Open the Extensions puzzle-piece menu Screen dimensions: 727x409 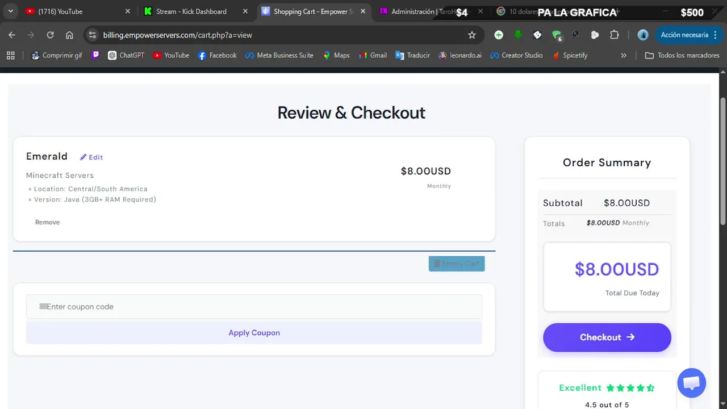(x=615, y=35)
